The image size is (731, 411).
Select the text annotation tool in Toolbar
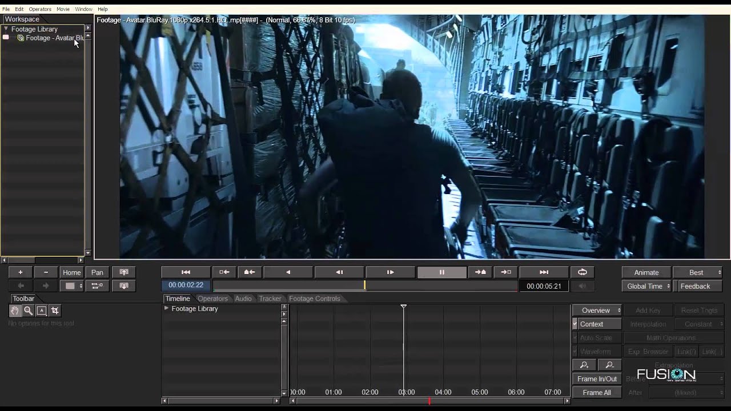41,311
